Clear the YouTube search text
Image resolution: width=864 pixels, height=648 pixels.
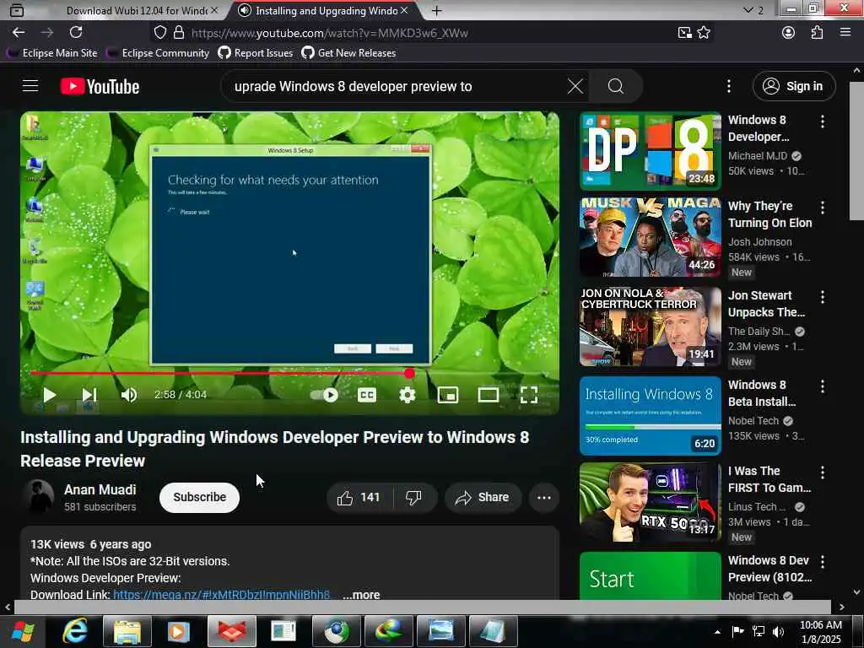tap(575, 86)
